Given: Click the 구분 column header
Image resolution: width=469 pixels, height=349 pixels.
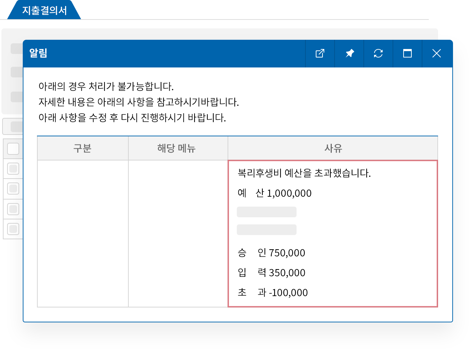Looking at the screenshot, I should [x=82, y=148].
